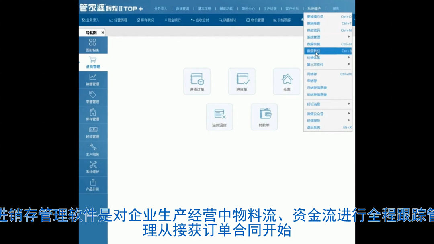Click the 付款单 wallet icon
This screenshot has height=244, width=434.
[264, 117]
